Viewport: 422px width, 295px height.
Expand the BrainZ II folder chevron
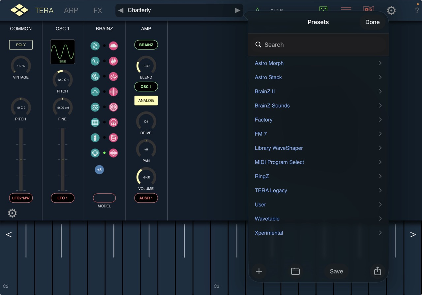pos(380,91)
